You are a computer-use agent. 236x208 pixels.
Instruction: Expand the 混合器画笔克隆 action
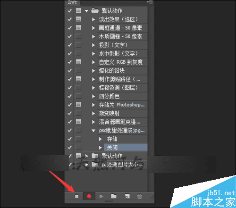pyautogui.click(x=93, y=122)
